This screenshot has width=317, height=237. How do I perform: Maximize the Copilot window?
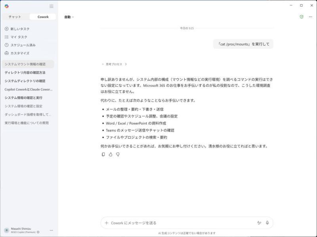coord(302,5)
